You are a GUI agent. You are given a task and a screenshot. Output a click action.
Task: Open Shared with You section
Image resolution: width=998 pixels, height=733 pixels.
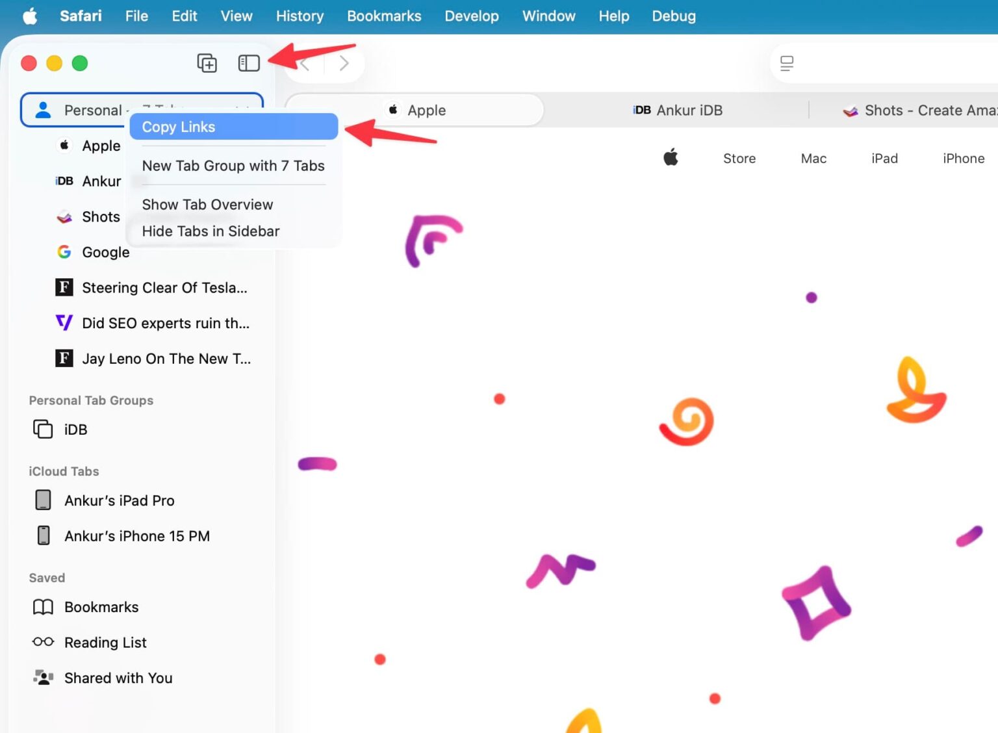[118, 678]
